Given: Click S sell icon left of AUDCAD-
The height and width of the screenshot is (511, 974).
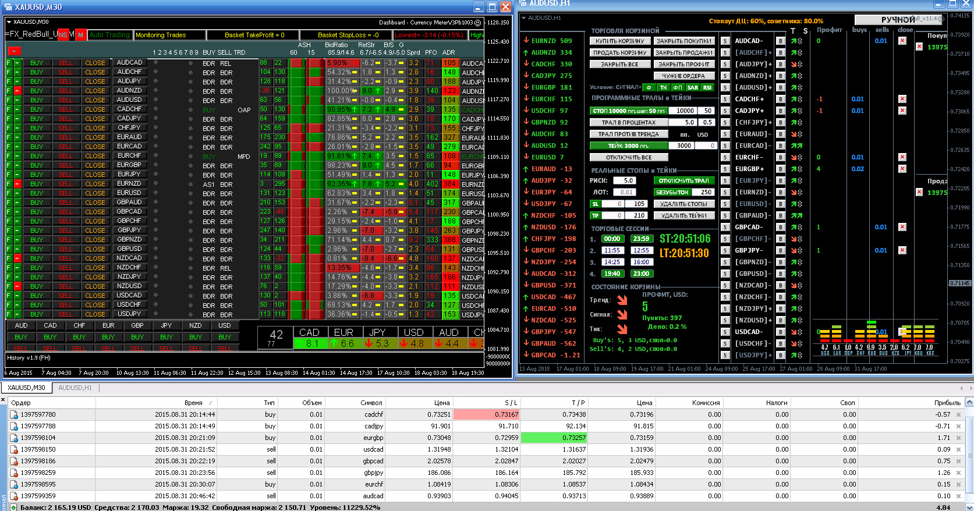Looking at the screenshot, I should tap(725, 41).
